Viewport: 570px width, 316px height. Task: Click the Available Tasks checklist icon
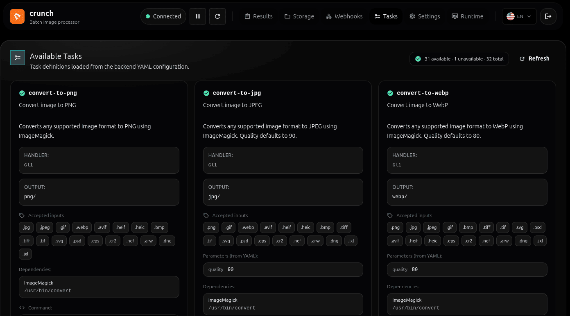tap(18, 58)
